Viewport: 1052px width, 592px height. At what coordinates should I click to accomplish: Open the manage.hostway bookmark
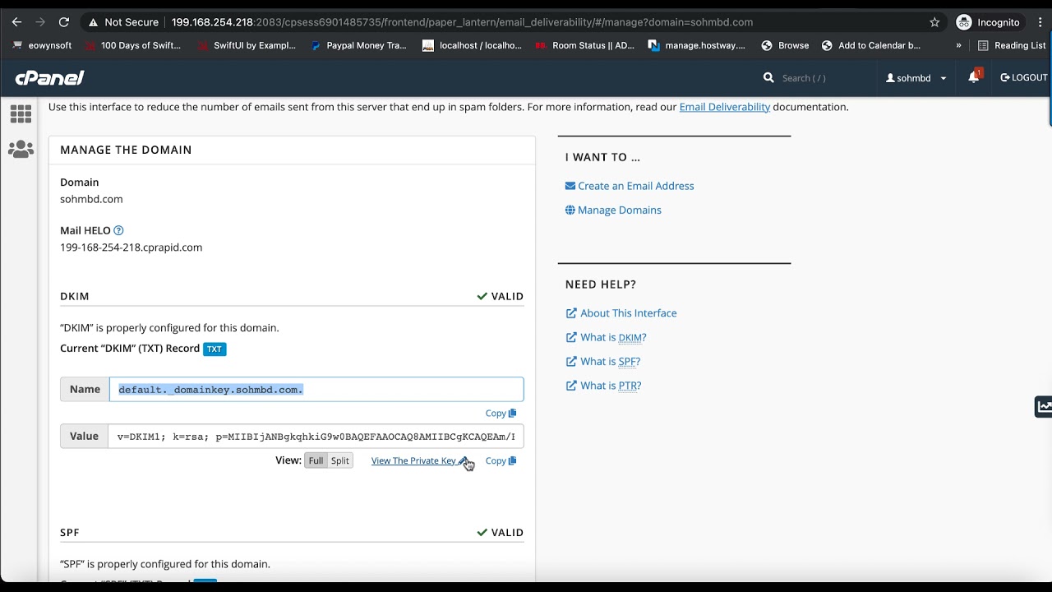697,45
